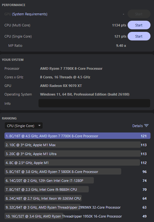Image resolution: width=154 pixels, height=222 pixels.
Task: Click the 121 pts single core score
Action: click(x=120, y=36)
